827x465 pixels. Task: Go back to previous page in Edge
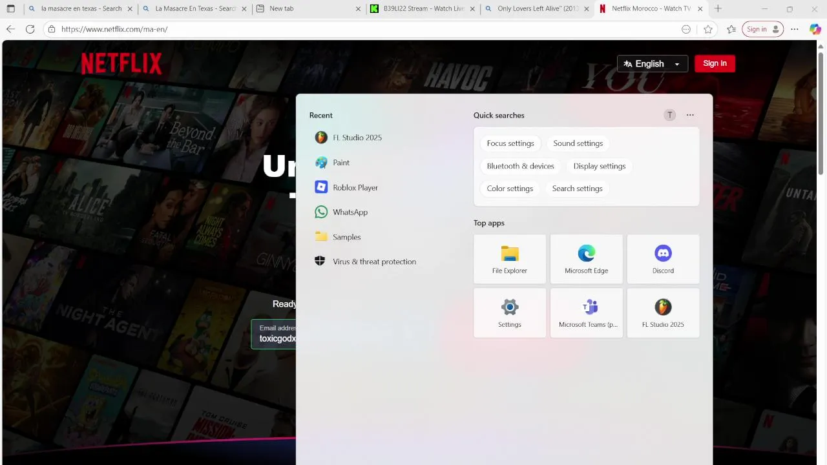[10, 29]
